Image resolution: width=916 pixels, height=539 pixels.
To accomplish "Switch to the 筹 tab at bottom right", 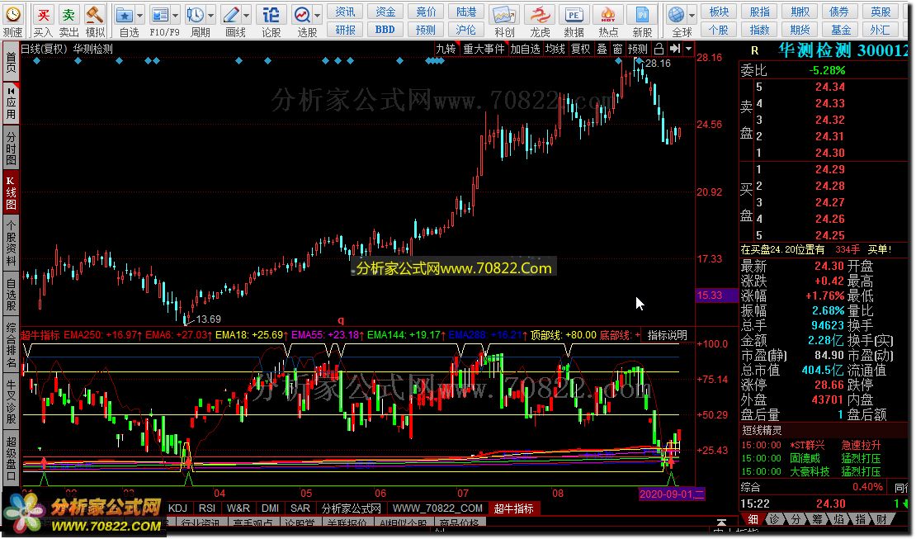I will pyautogui.click(x=817, y=518).
